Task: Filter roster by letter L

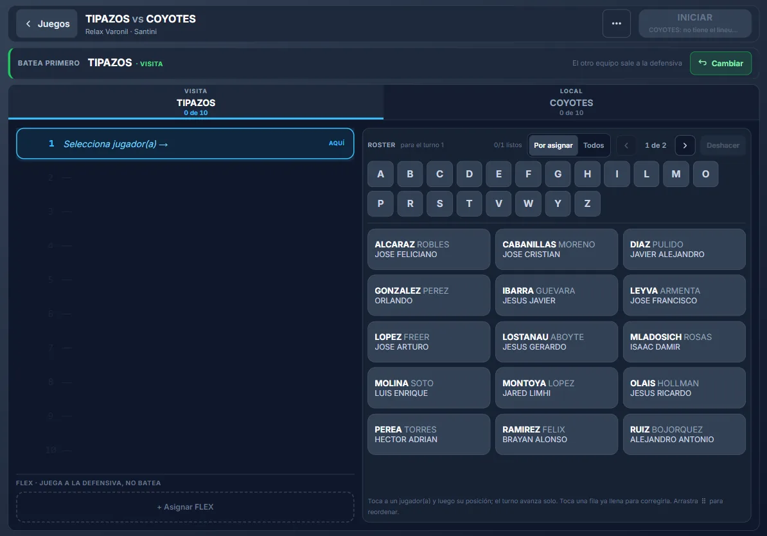Action: tap(646, 174)
